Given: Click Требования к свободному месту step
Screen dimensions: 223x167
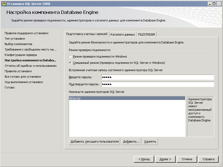Looking at the screenshot, I should coord(30,49).
